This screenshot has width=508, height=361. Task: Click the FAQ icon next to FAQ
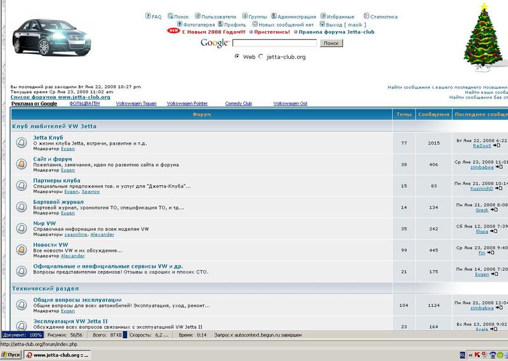[148, 16]
